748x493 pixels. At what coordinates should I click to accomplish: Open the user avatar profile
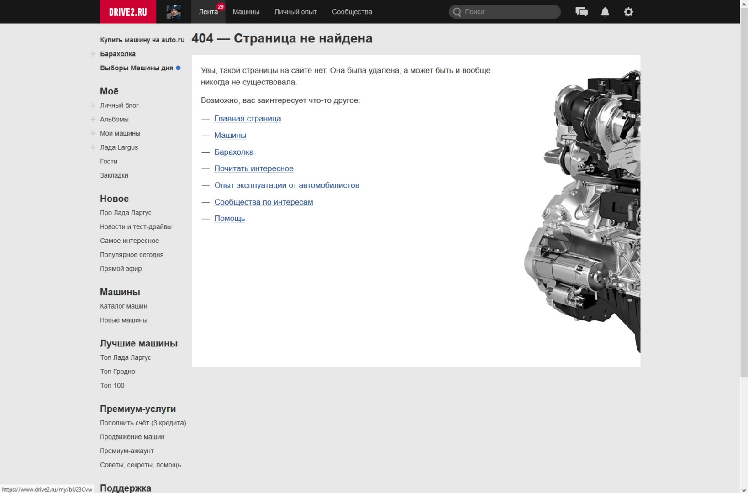174,11
